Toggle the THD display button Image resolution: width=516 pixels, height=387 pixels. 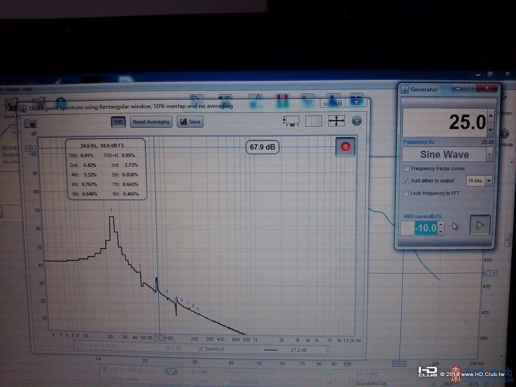[118, 122]
